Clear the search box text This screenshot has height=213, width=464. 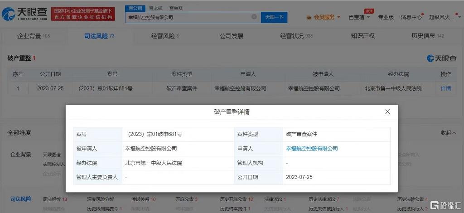tap(254, 17)
